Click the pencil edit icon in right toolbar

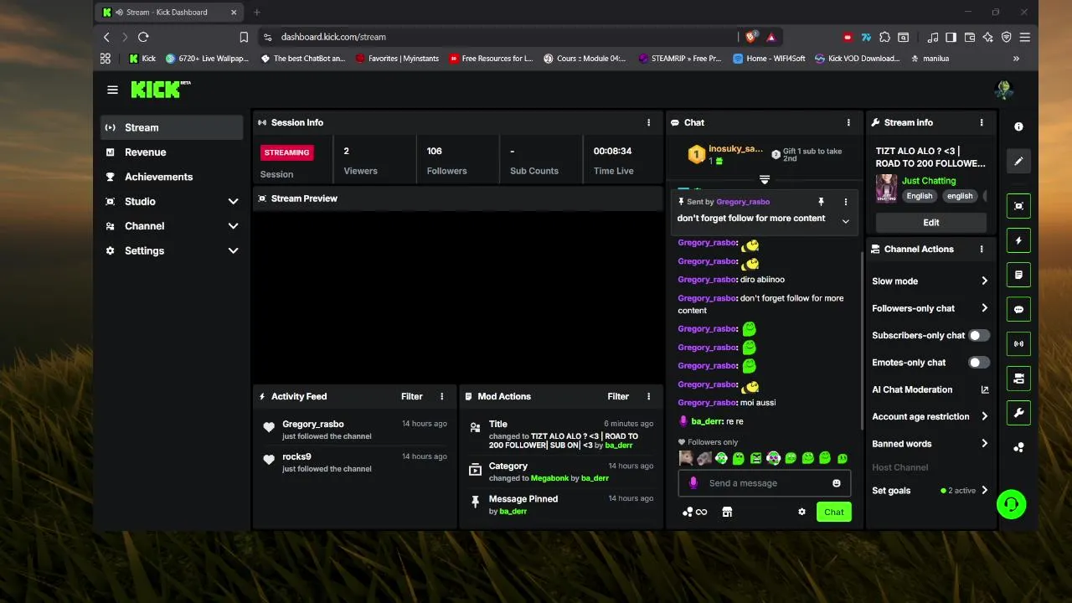click(x=1018, y=161)
